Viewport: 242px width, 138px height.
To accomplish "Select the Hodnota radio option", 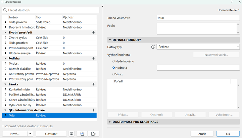I will 114,68.
